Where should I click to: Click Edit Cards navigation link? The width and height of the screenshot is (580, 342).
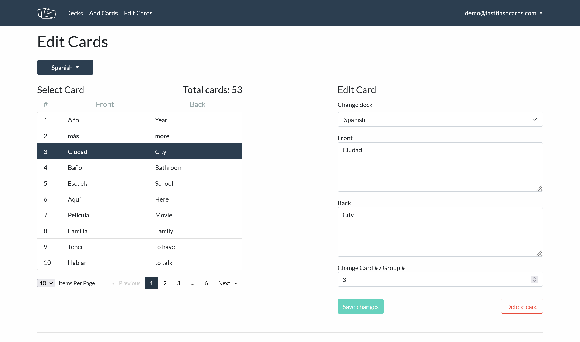click(x=138, y=13)
